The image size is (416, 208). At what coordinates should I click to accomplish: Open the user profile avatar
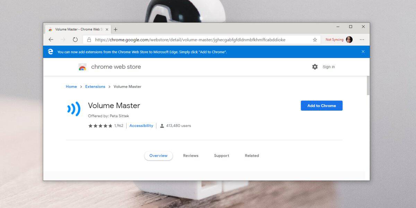349,40
